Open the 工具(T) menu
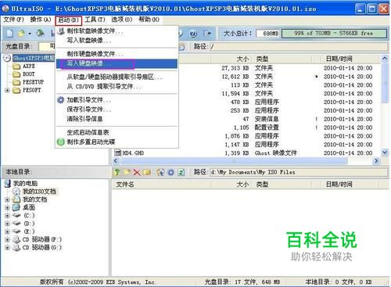 click(x=95, y=20)
